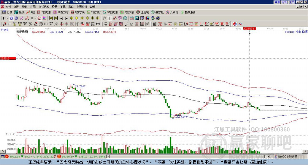Open 收600188分笔 status bar entry

click(286, 157)
